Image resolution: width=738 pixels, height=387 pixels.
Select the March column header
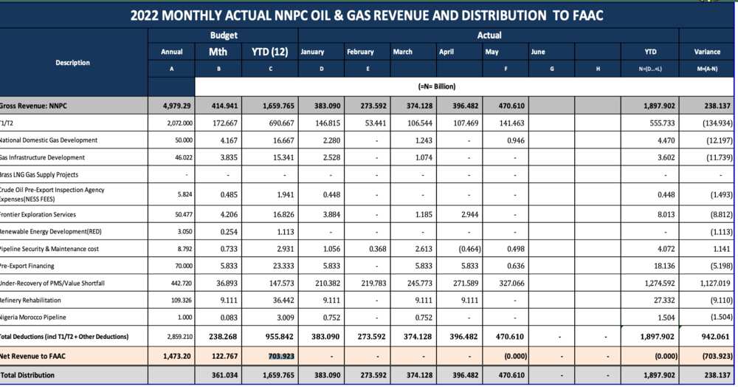(x=402, y=52)
